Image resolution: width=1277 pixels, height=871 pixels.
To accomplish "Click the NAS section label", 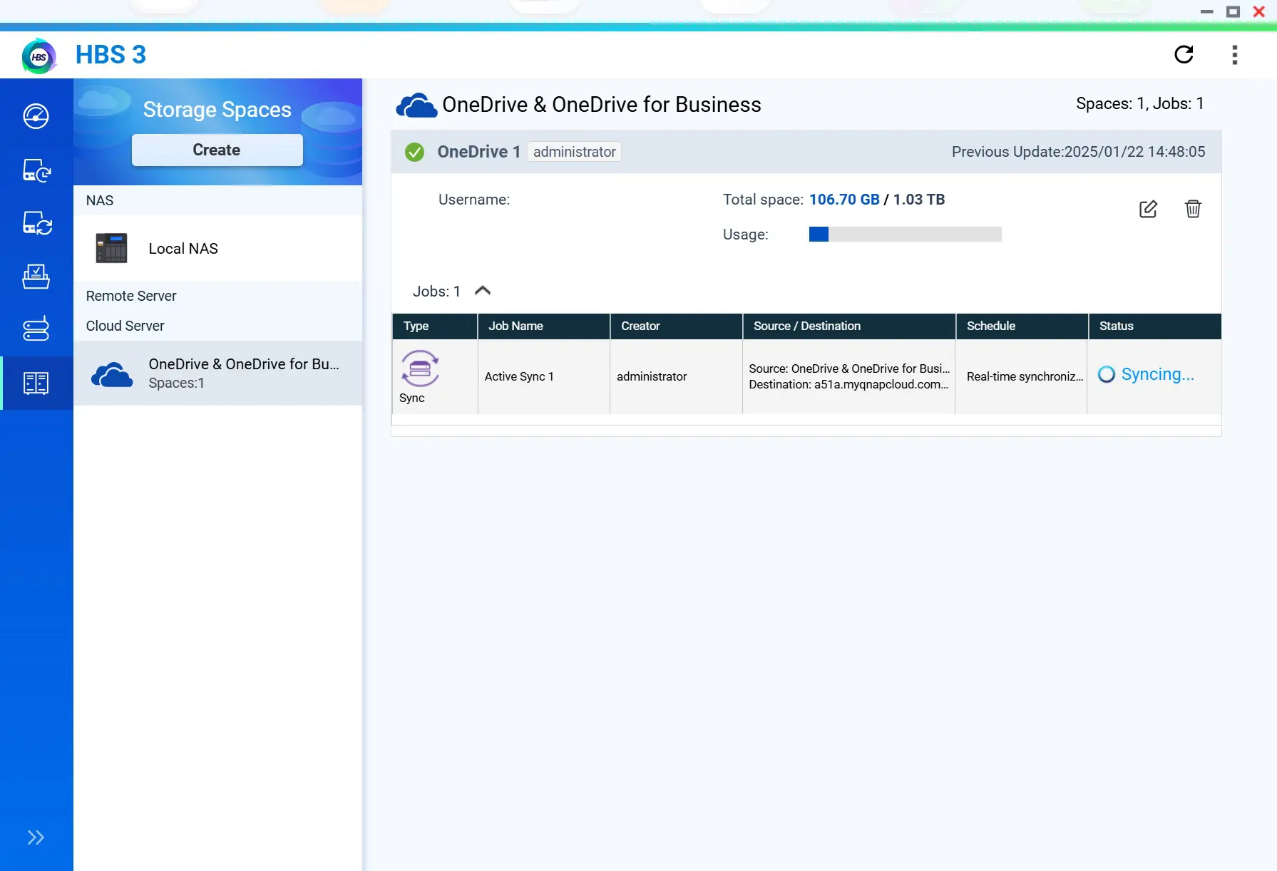I will pyautogui.click(x=100, y=200).
